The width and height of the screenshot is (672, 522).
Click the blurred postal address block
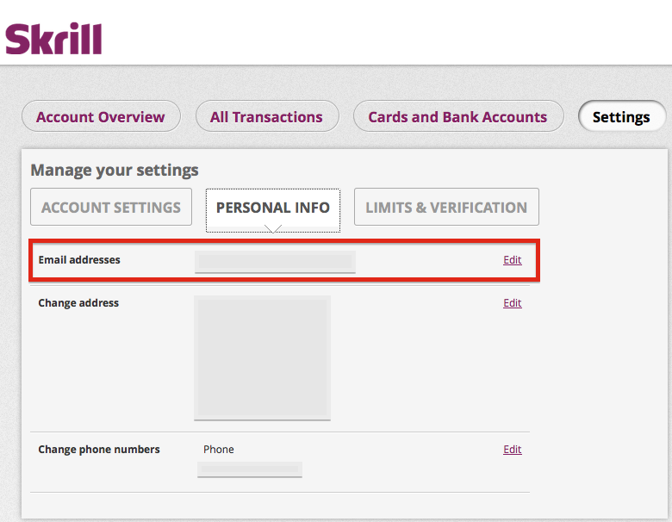coord(262,357)
